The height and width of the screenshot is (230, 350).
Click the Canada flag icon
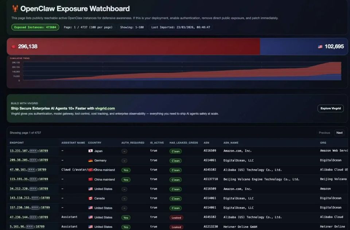(x=90, y=198)
